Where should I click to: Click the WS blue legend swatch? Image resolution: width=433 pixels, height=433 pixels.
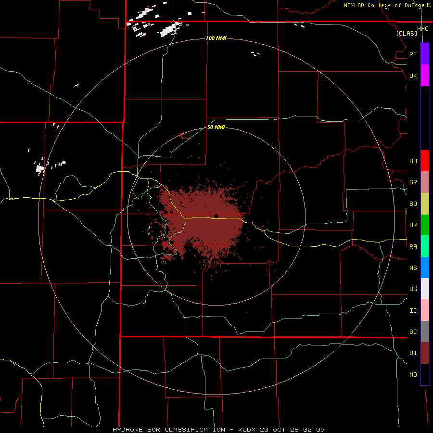tap(425, 267)
